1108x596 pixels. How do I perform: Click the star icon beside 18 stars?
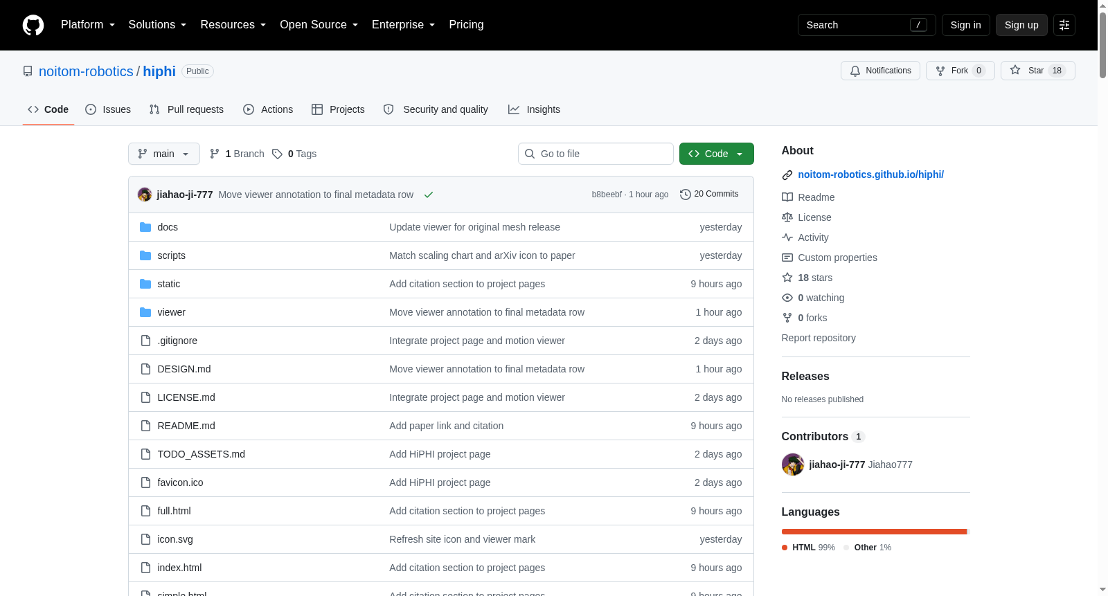coord(787,278)
